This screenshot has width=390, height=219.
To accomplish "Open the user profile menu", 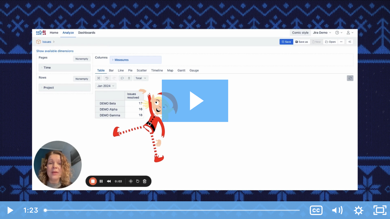I will tap(350, 33).
